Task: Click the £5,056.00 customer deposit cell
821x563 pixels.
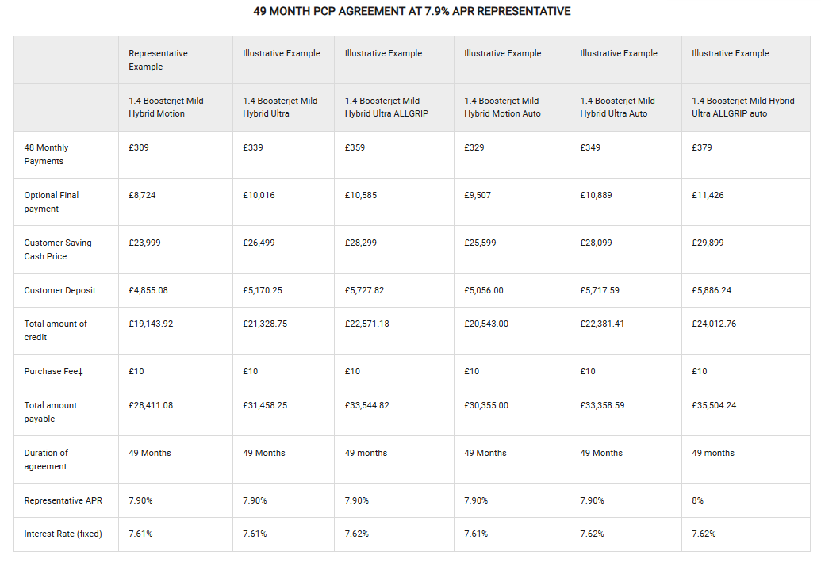Action: coord(484,291)
